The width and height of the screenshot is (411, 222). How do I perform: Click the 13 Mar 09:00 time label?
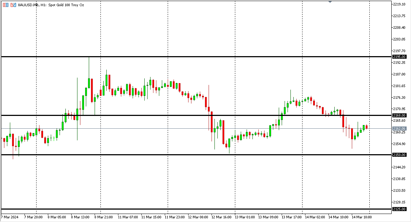[268, 217]
